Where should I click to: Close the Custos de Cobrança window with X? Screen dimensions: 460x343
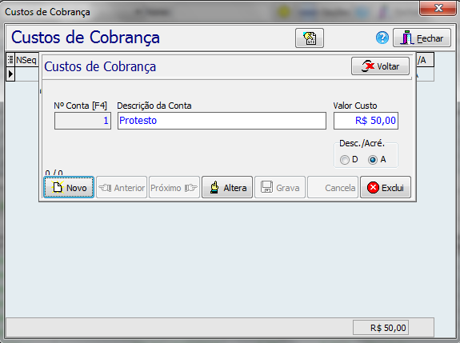438,8
